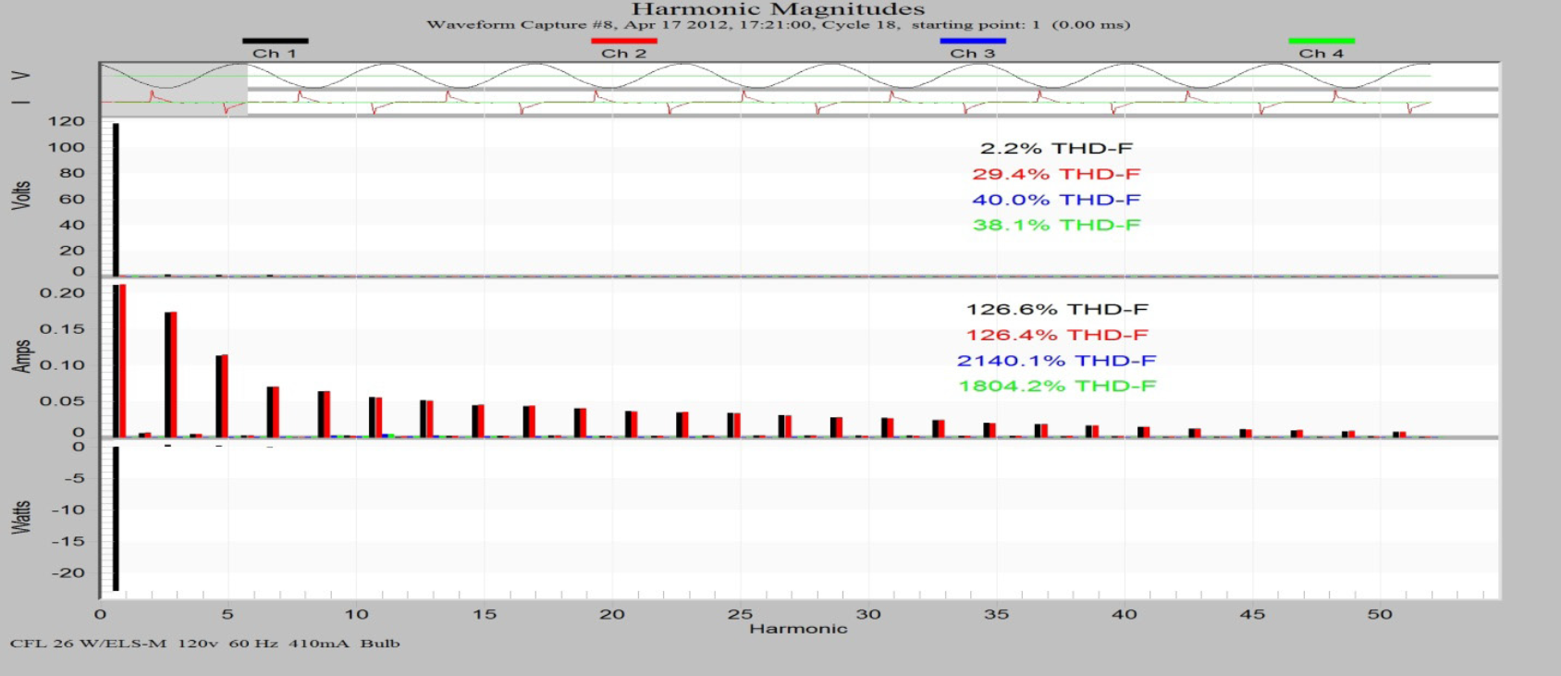1561x676 pixels.
Task: Select the third harmonic bar in Amps chart
Action: click(x=171, y=375)
